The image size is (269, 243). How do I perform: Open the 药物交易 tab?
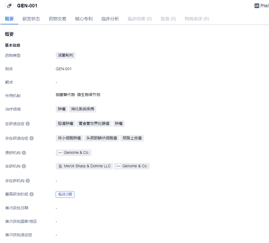coord(58,19)
